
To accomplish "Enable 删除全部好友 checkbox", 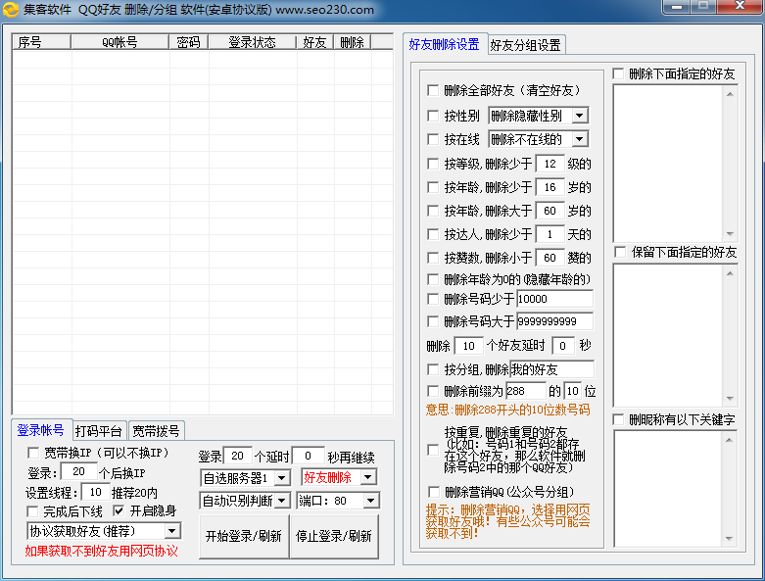I will (433, 90).
